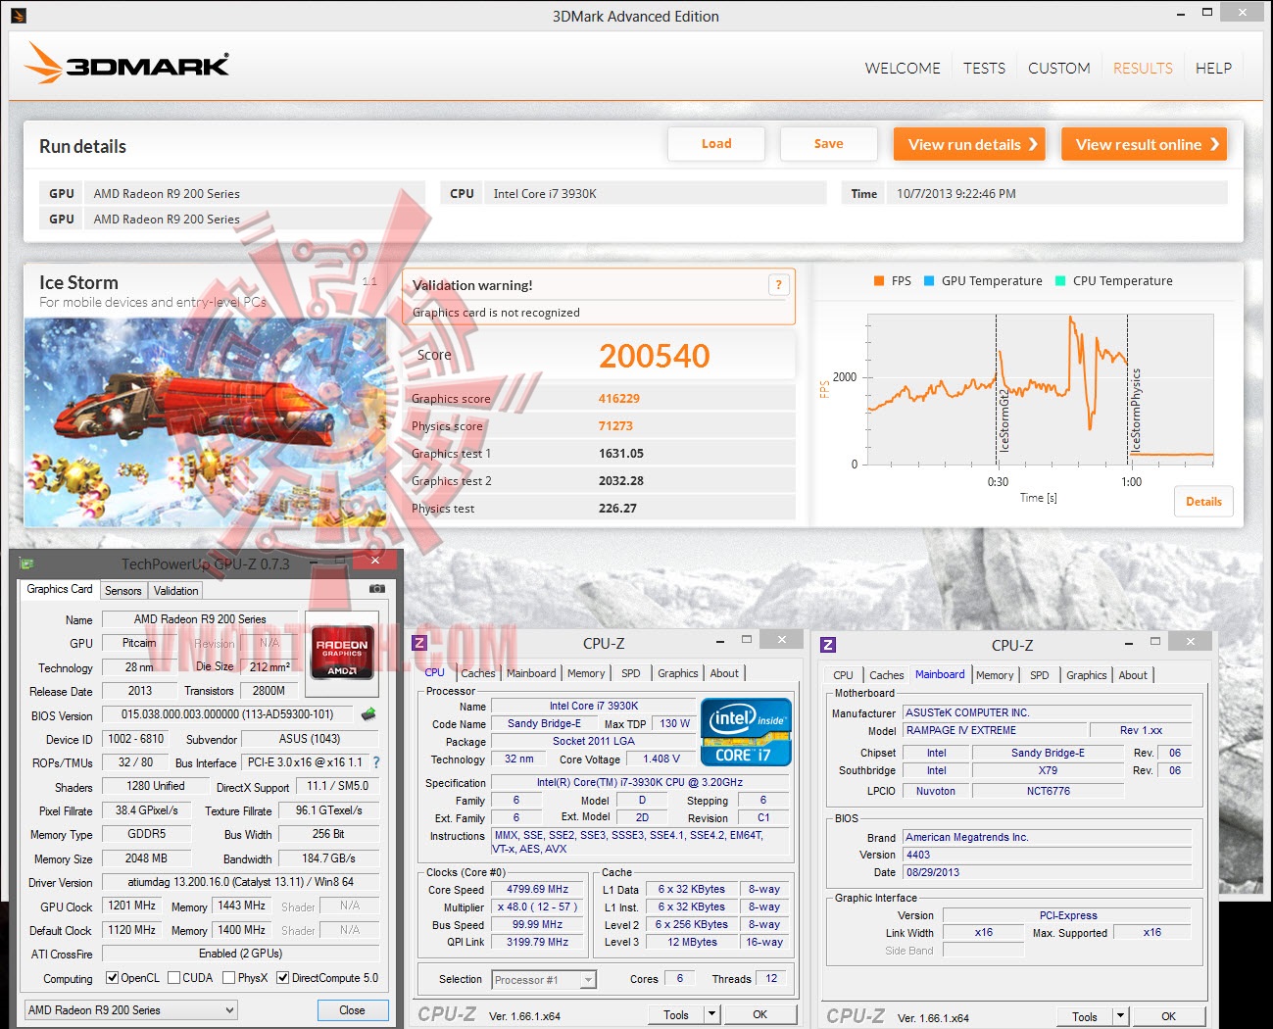Expand Tools dropdown arrow in CPU-Z CPU window

point(712,1014)
